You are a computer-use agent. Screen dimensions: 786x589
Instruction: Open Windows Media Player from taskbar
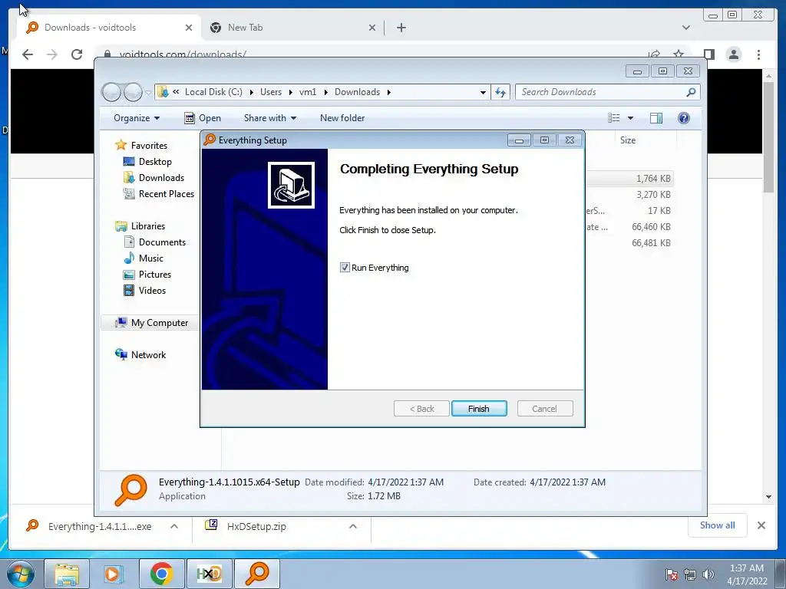pos(114,574)
